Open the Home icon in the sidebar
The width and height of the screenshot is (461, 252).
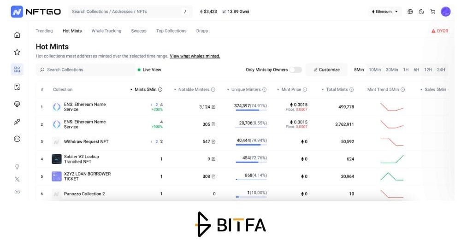pos(17,35)
